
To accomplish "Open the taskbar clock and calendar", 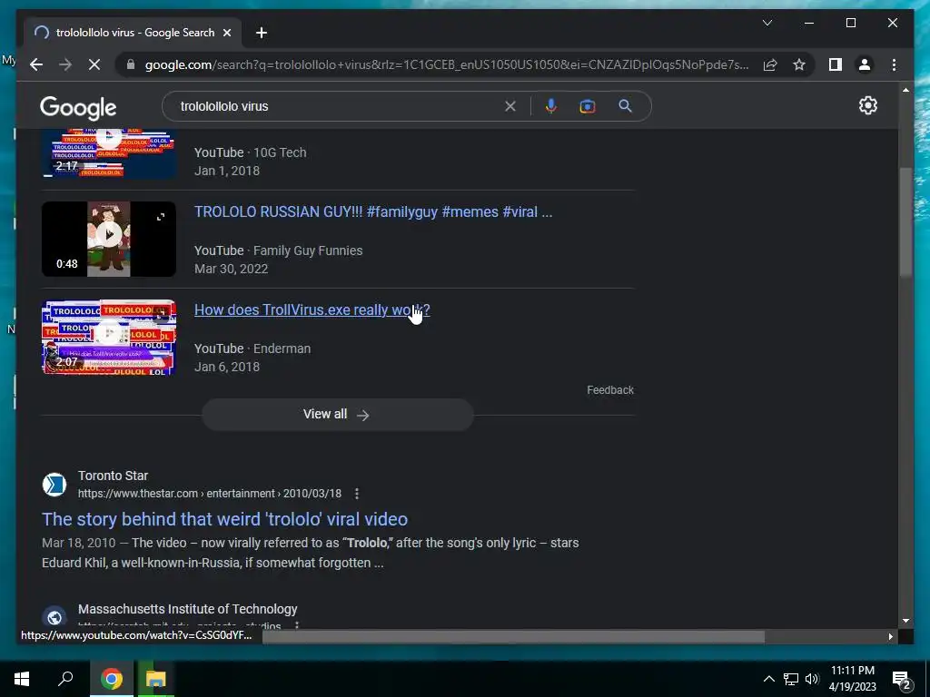I will [852, 679].
